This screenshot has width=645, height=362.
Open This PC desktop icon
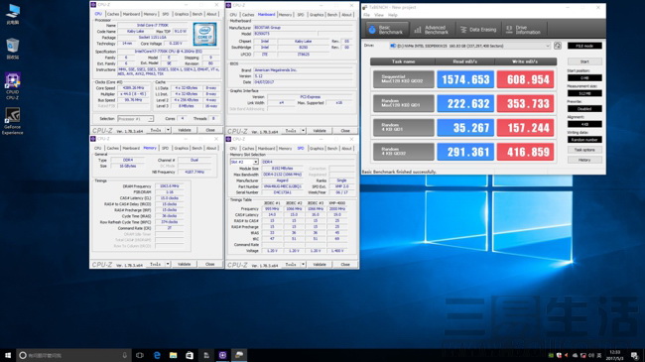click(x=13, y=14)
